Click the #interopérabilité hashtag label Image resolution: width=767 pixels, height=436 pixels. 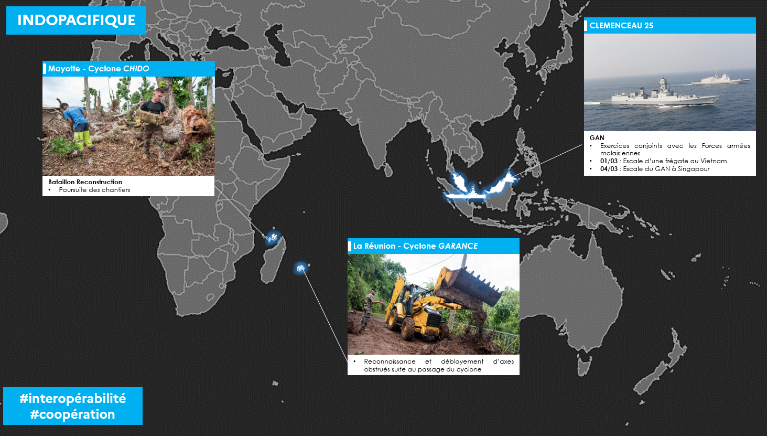click(73, 398)
